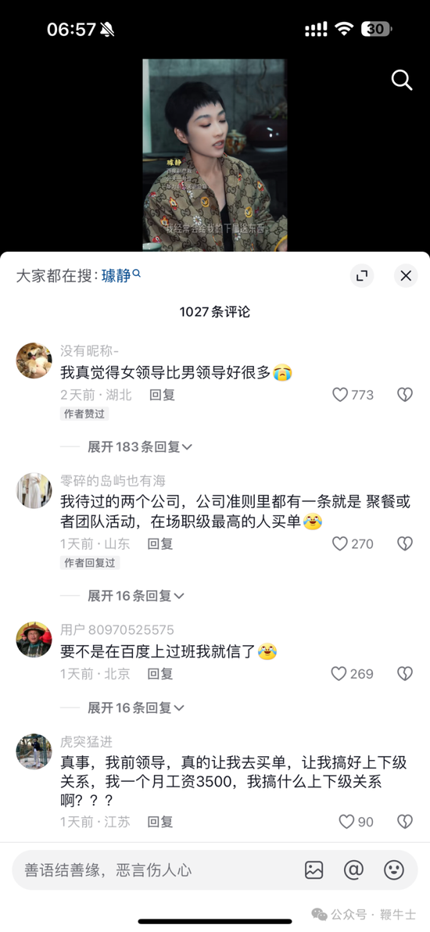Reply to the 江苏 user's comment
The height and width of the screenshot is (932, 430).
[x=160, y=822]
